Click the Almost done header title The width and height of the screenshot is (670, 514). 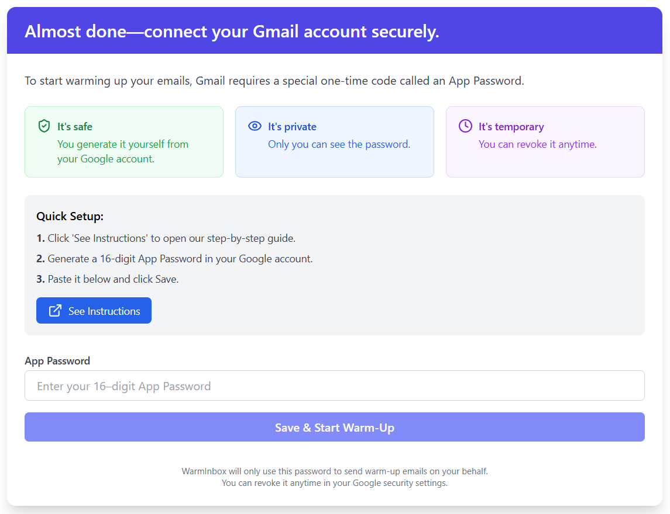[232, 31]
